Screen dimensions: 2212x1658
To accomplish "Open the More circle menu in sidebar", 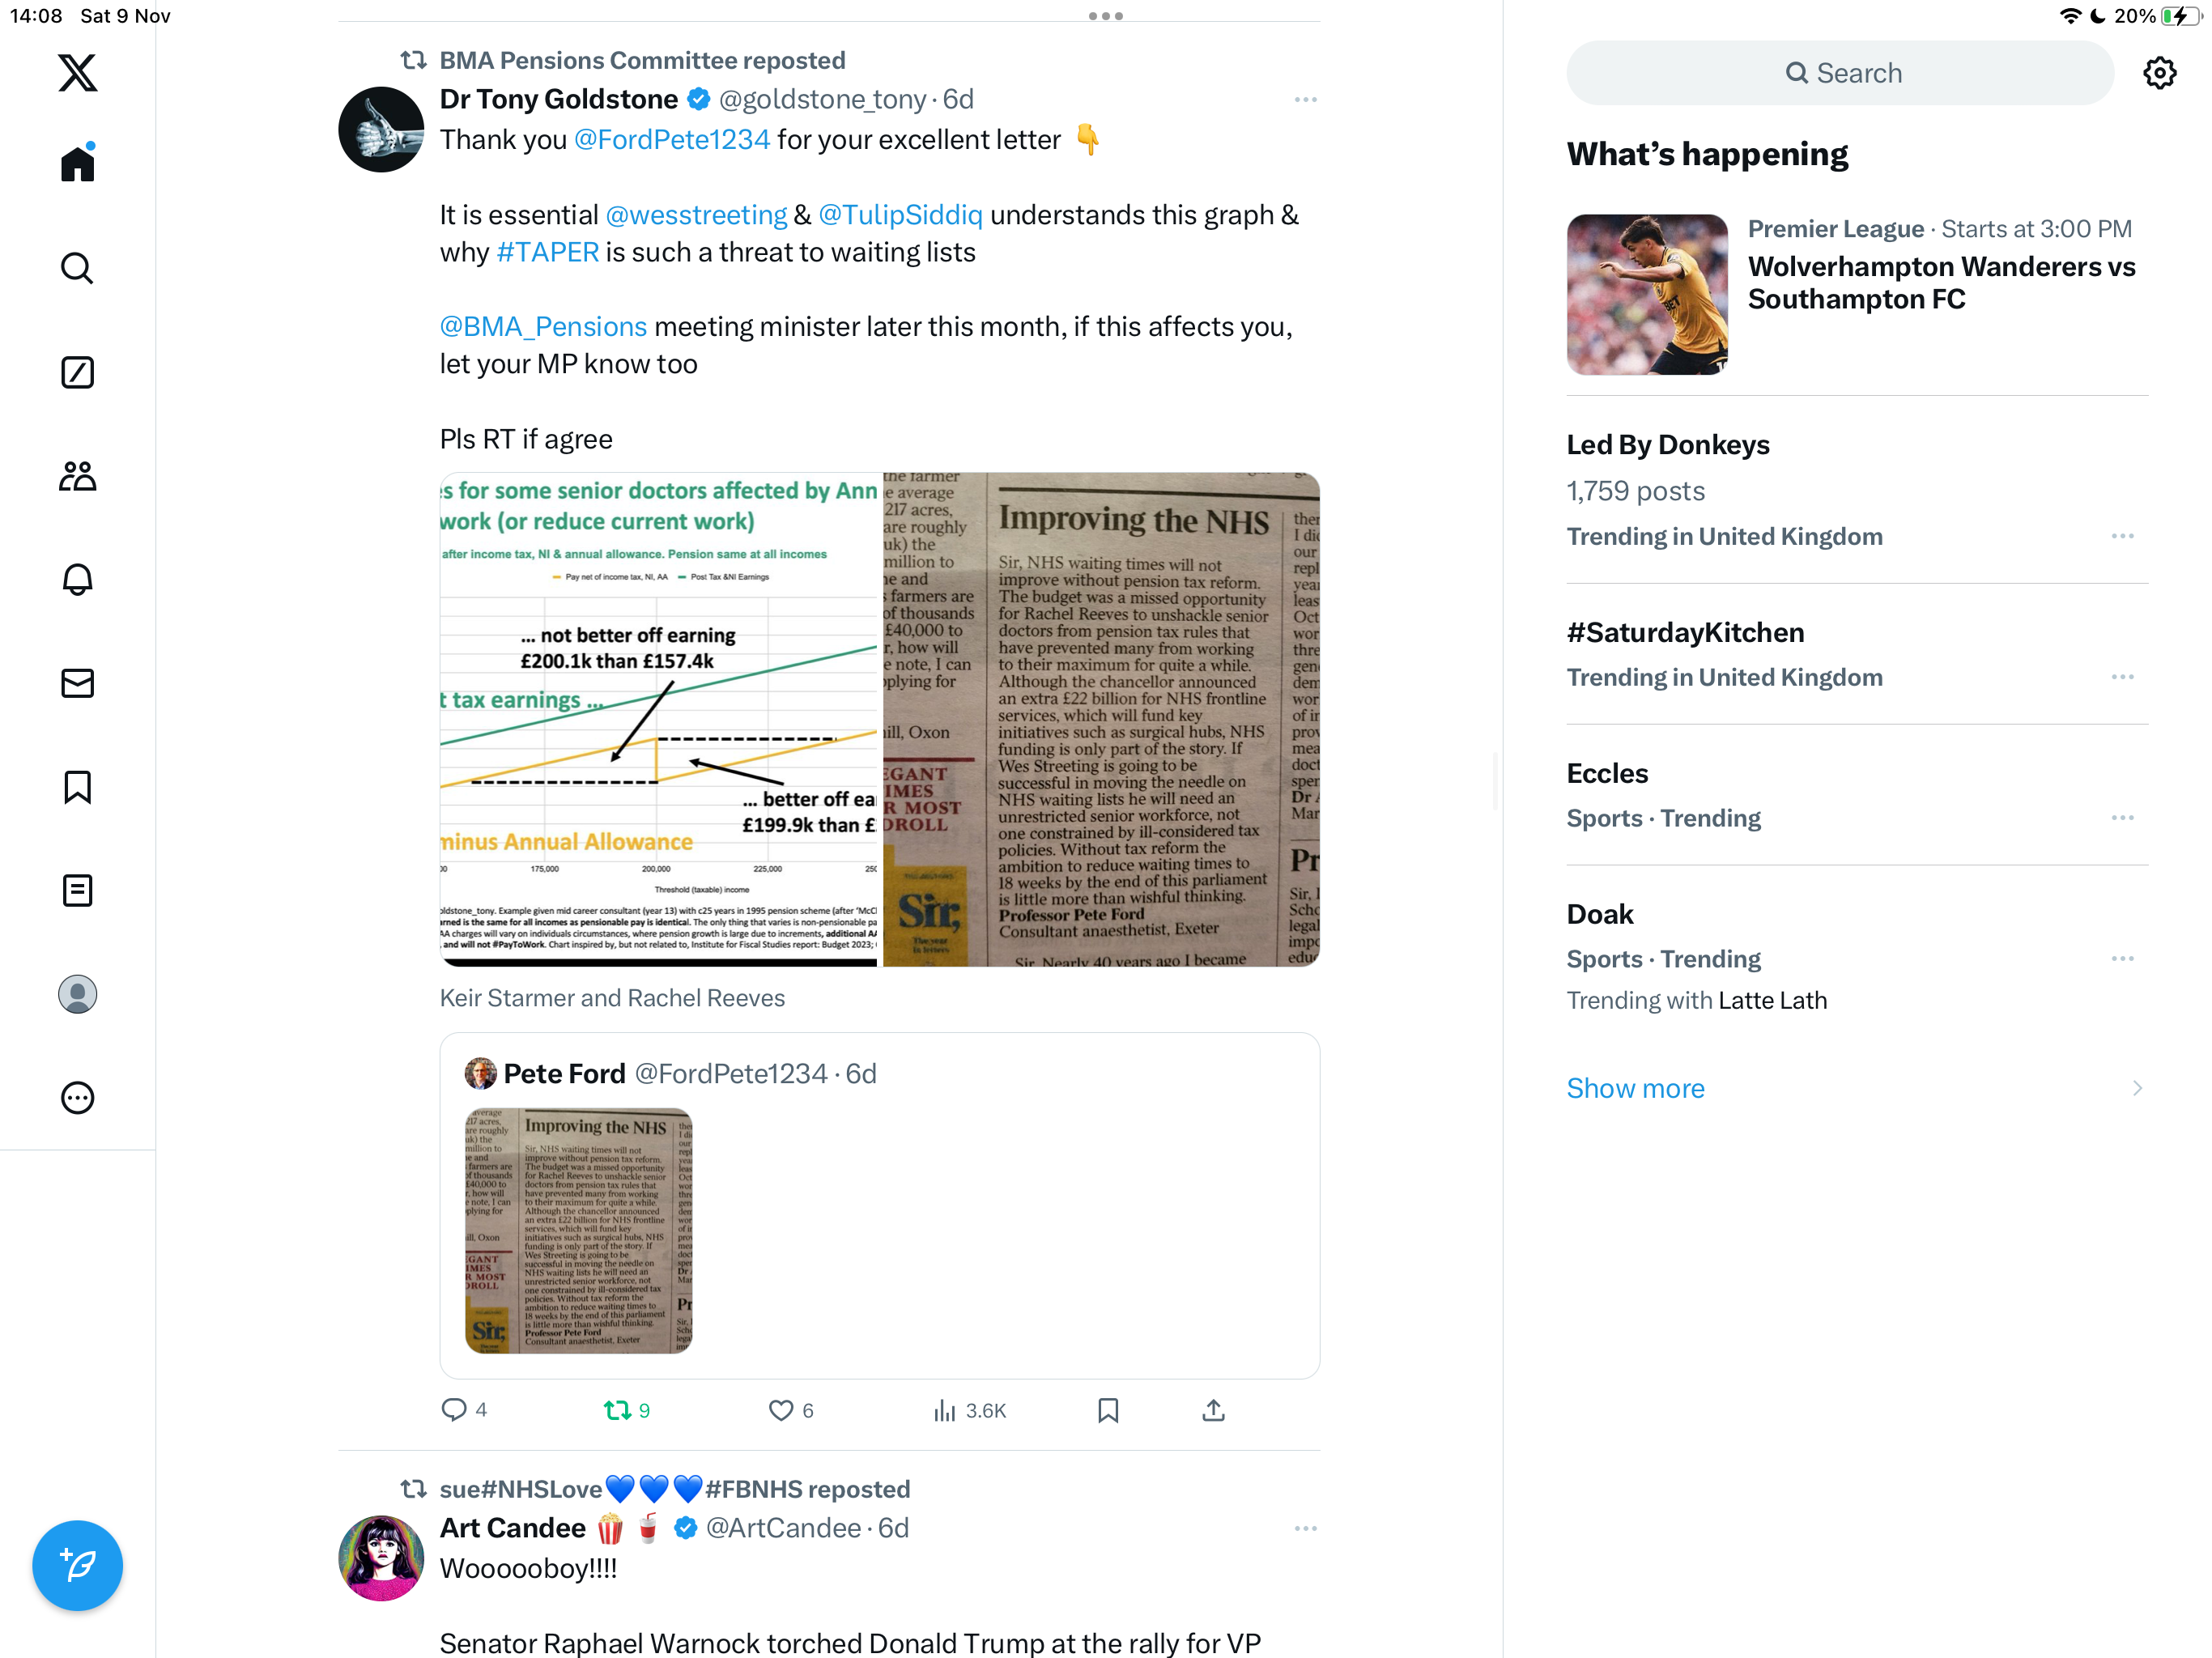I will pos(77,1098).
